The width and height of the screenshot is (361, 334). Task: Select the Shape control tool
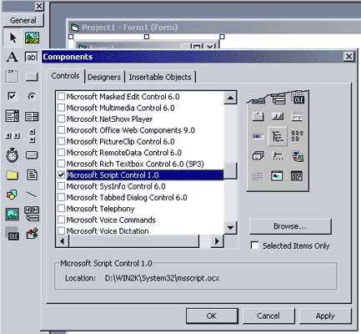click(12, 195)
